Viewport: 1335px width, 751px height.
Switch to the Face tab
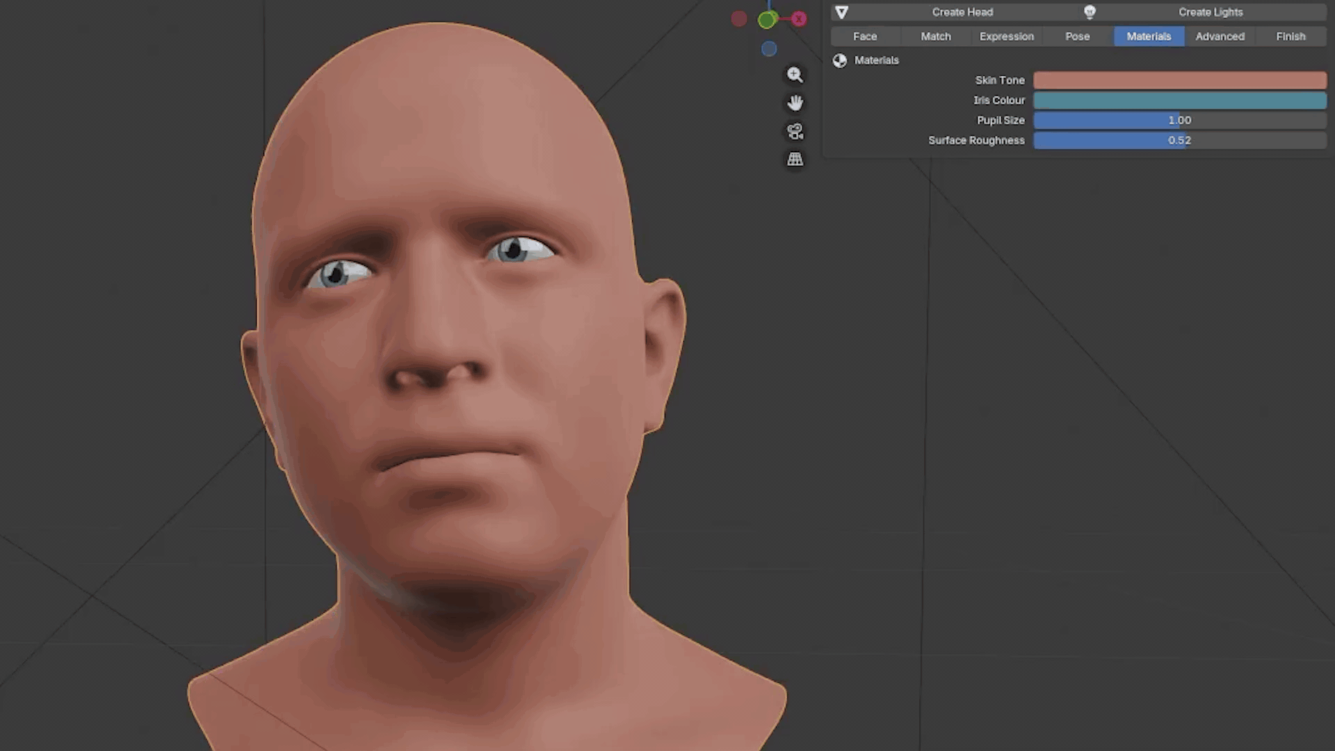coord(865,36)
